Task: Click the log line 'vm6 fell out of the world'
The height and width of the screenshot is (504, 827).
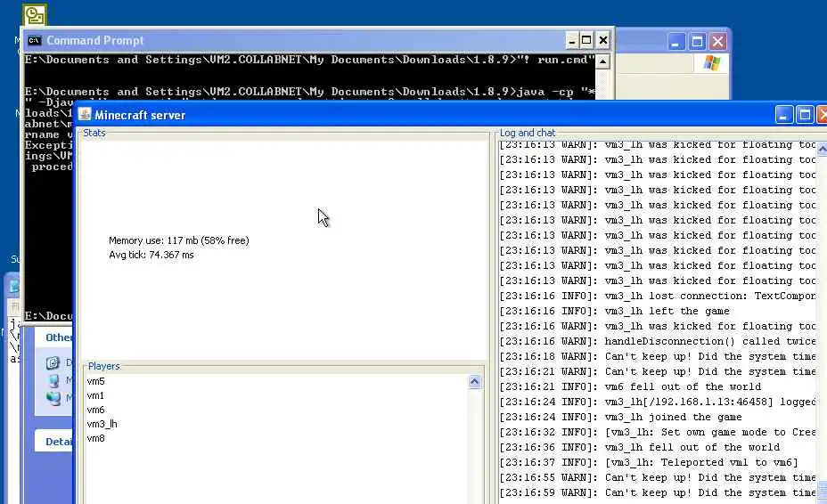Action: (x=630, y=386)
